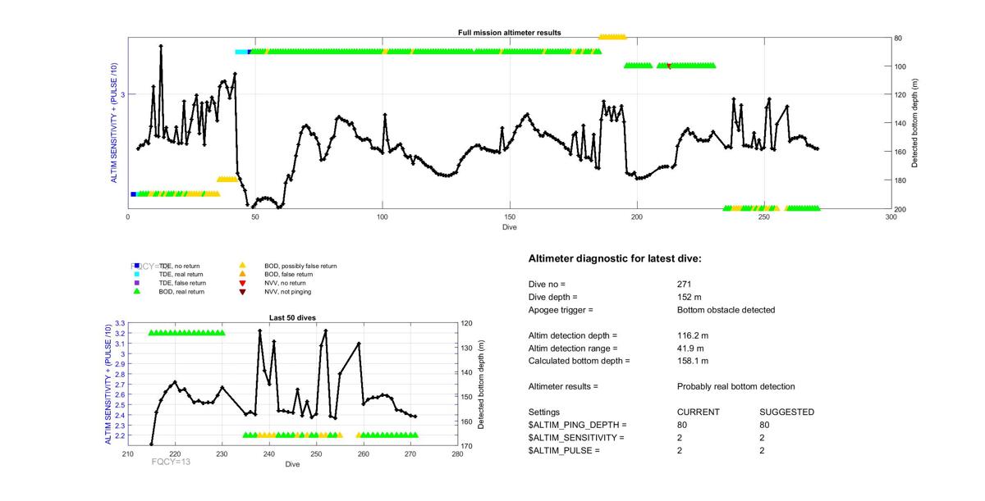Click the dark red triangle NVV not pinging marker
This screenshot has width=985, height=501.
242,291
